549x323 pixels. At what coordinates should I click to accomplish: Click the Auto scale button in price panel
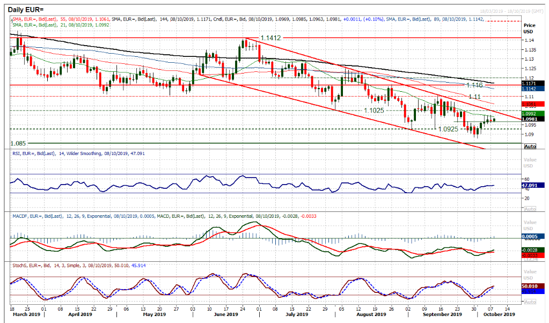(529, 146)
